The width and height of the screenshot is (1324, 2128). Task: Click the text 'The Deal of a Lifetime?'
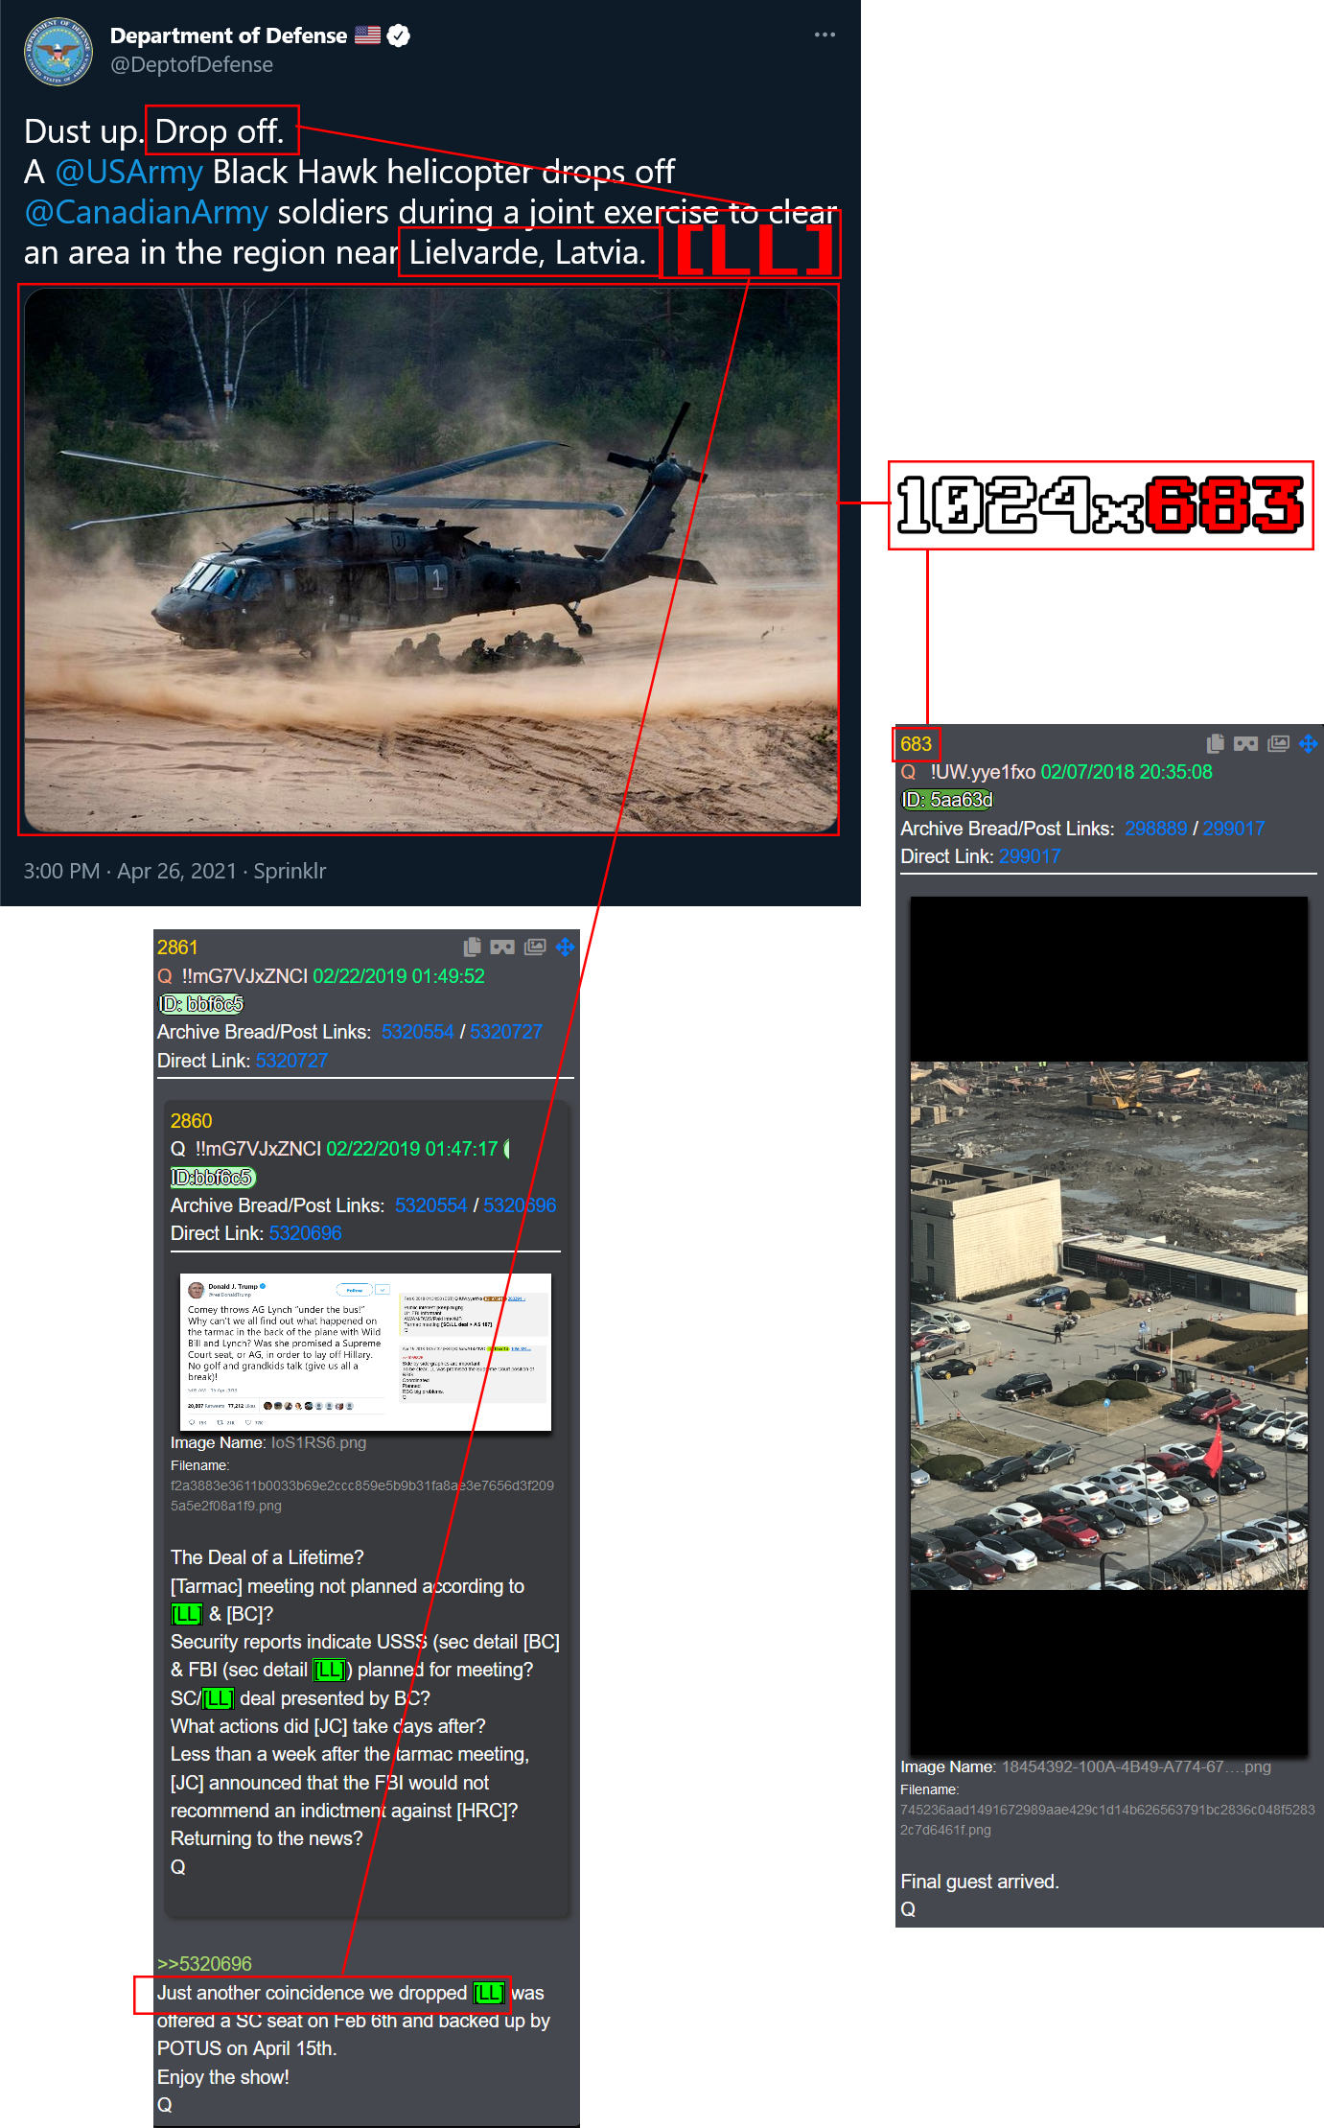(x=267, y=1557)
